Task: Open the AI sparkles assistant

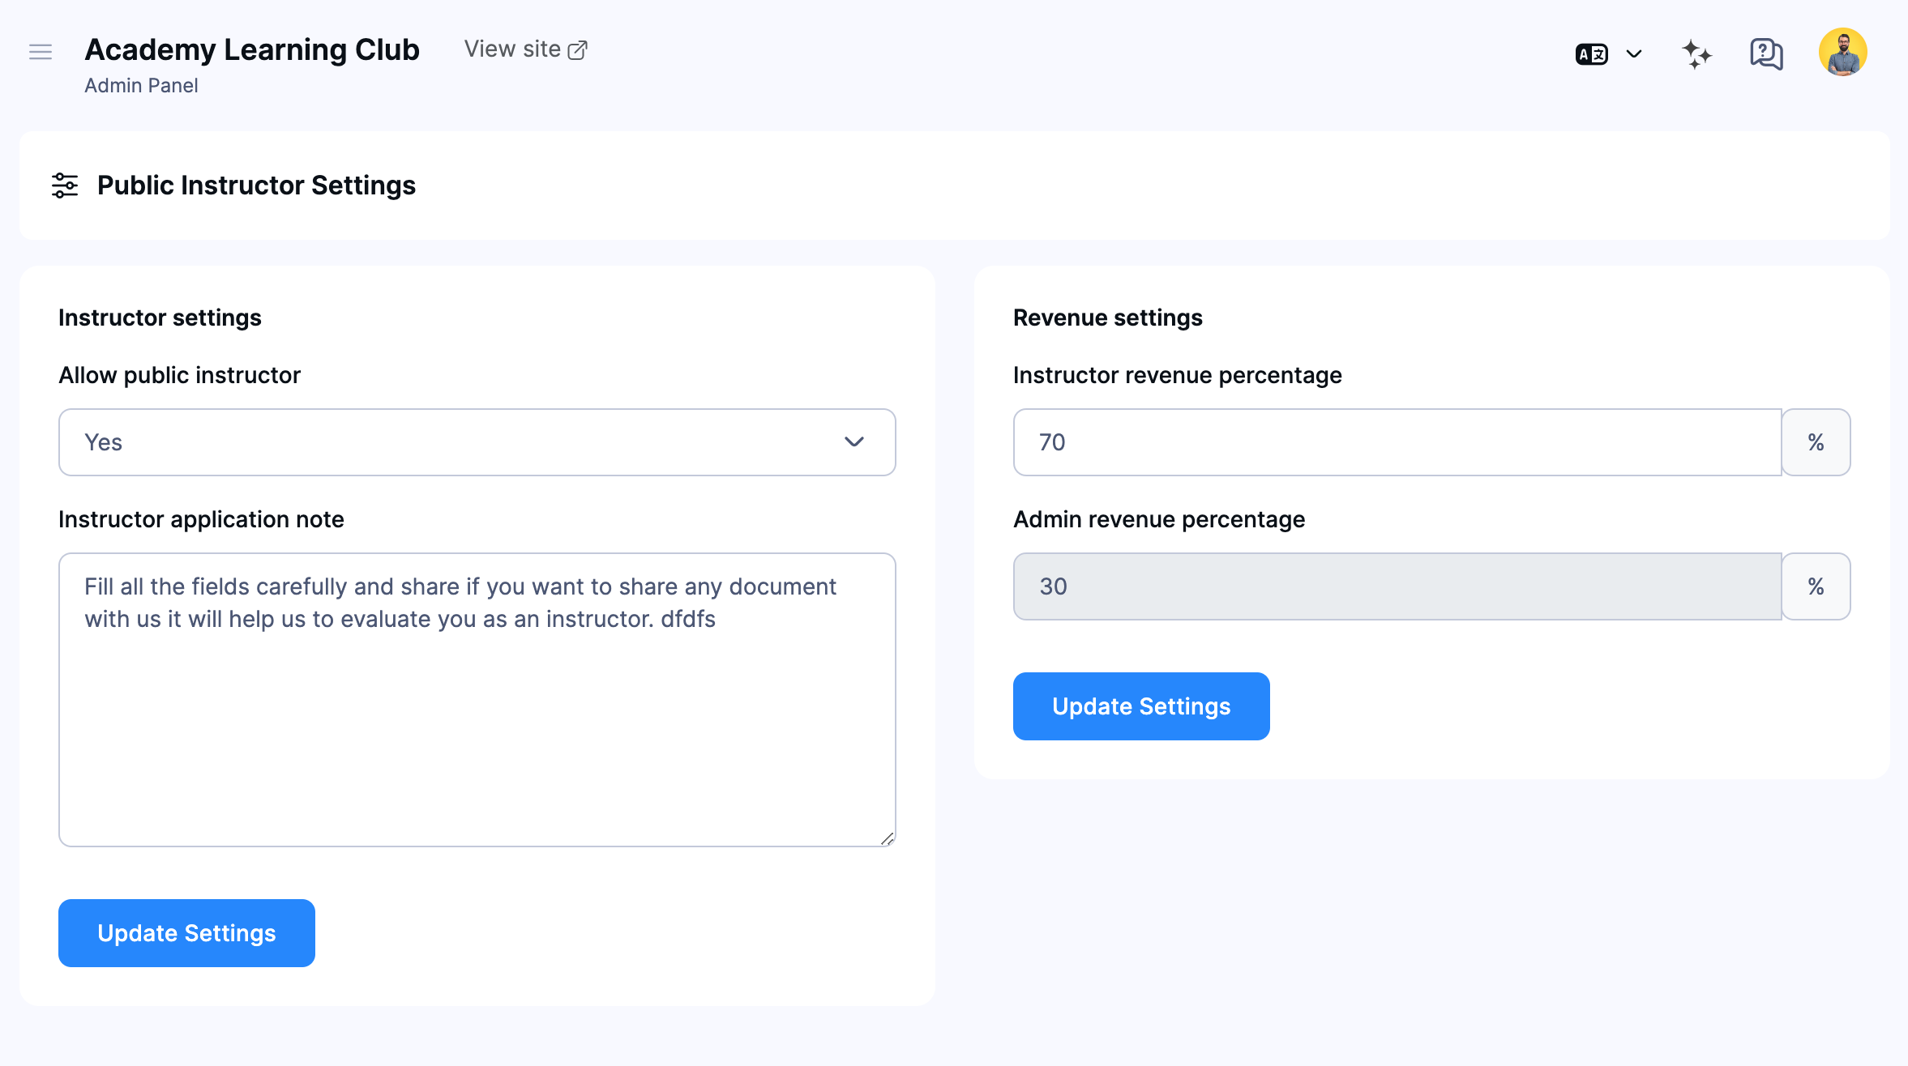Action: click(x=1696, y=53)
